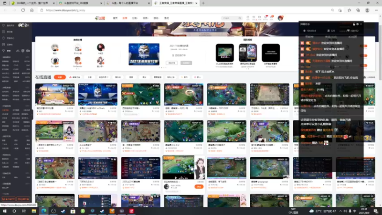Open File Explorer from taskbar

tap(34, 211)
